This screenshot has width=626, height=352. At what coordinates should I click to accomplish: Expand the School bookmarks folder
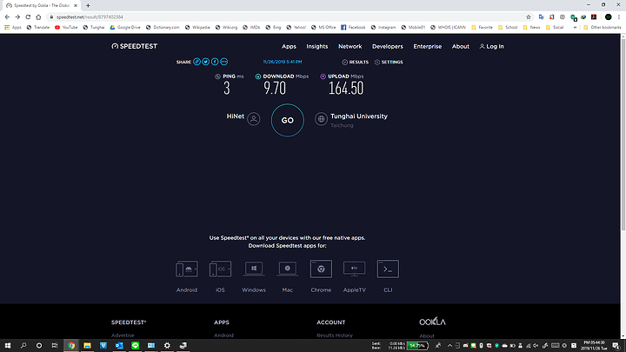508,28
